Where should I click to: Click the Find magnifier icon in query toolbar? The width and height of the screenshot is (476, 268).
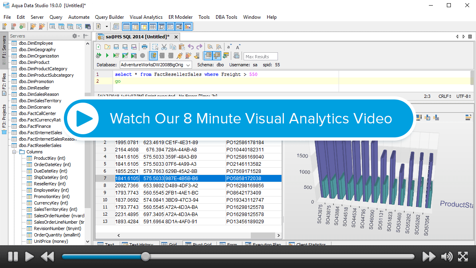210,47
